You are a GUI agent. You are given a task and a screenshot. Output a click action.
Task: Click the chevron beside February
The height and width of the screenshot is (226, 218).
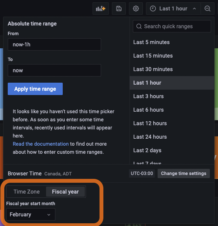(49, 215)
